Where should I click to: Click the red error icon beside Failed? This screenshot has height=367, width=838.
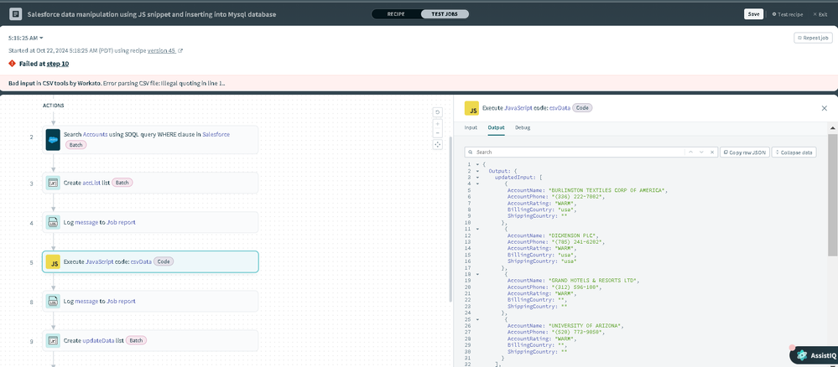click(12, 64)
